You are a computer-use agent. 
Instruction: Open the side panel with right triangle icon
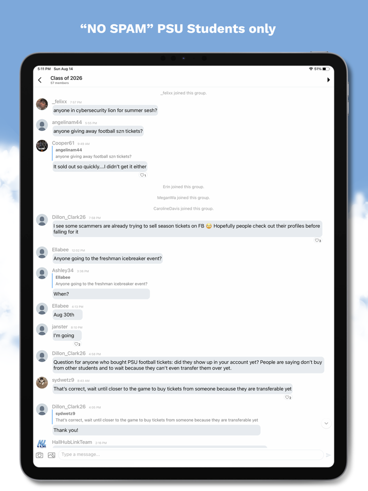(328, 80)
